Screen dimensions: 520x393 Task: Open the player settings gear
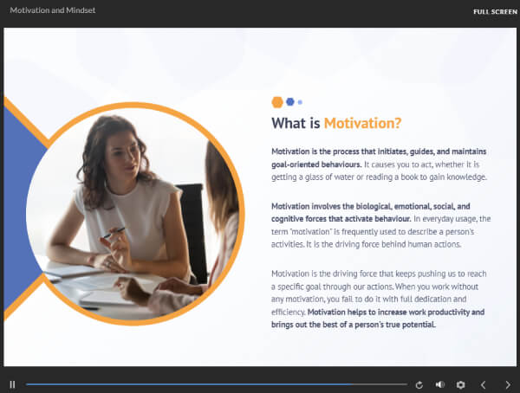click(461, 384)
